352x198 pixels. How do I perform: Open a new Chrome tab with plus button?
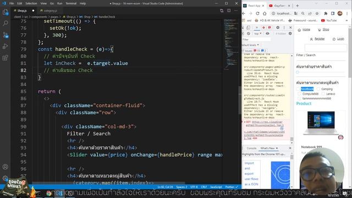pos(297,5)
